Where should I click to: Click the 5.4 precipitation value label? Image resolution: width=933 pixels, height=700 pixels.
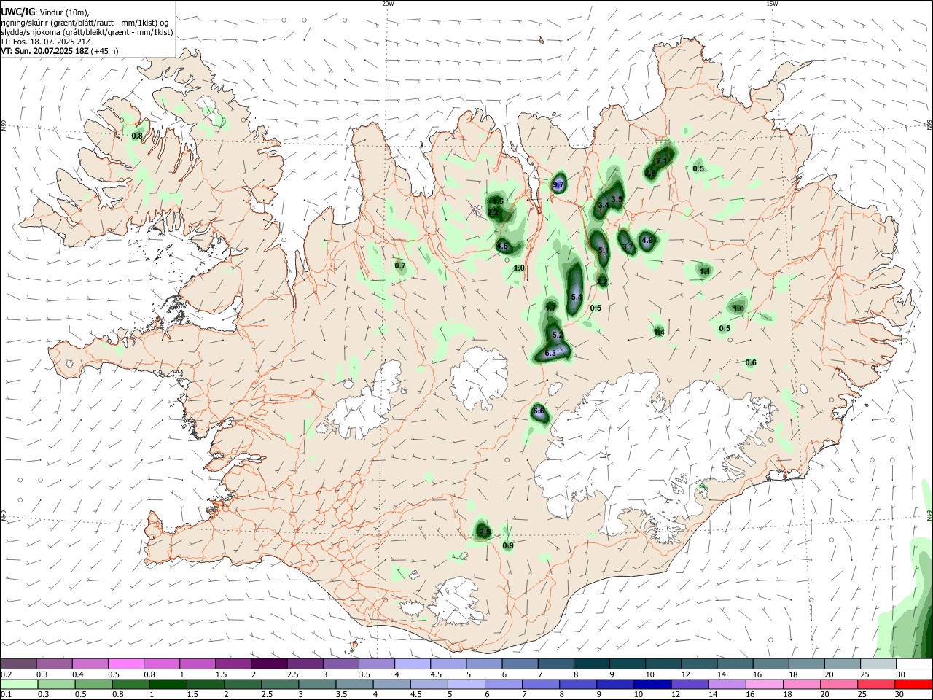point(577,297)
